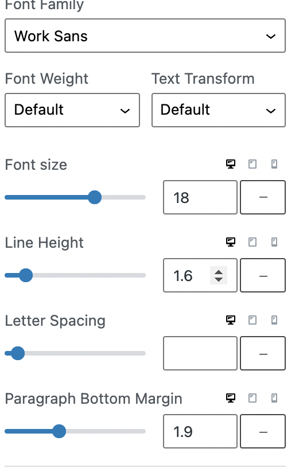Select tablet icon for Paragraph Bottom Margin

pos(252,398)
